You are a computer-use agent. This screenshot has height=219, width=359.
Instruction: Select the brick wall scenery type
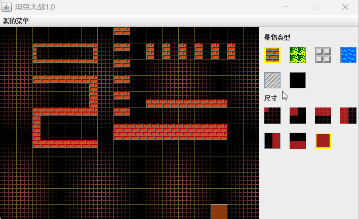pyautogui.click(x=272, y=55)
